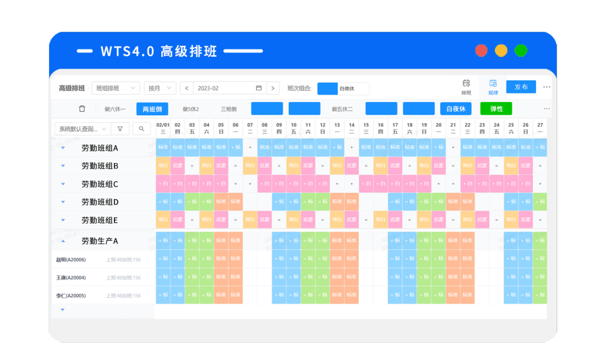Click the 27 date column header
The image size is (603, 345).
(540, 128)
